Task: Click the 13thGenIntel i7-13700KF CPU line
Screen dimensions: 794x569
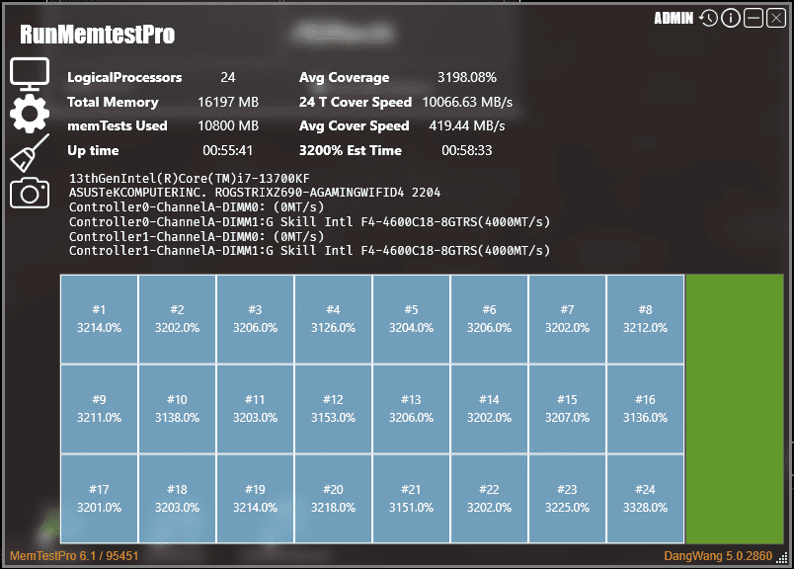Action: click(190, 179)
